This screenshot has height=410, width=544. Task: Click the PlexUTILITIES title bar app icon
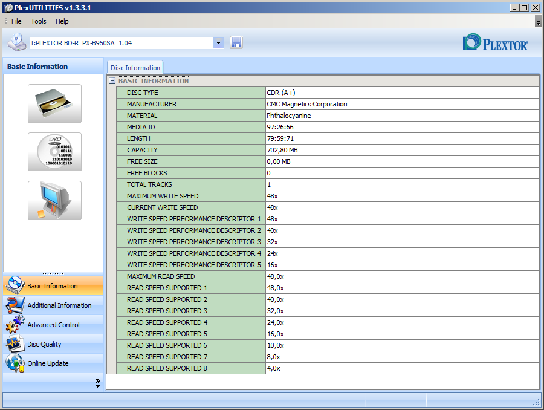8,8
